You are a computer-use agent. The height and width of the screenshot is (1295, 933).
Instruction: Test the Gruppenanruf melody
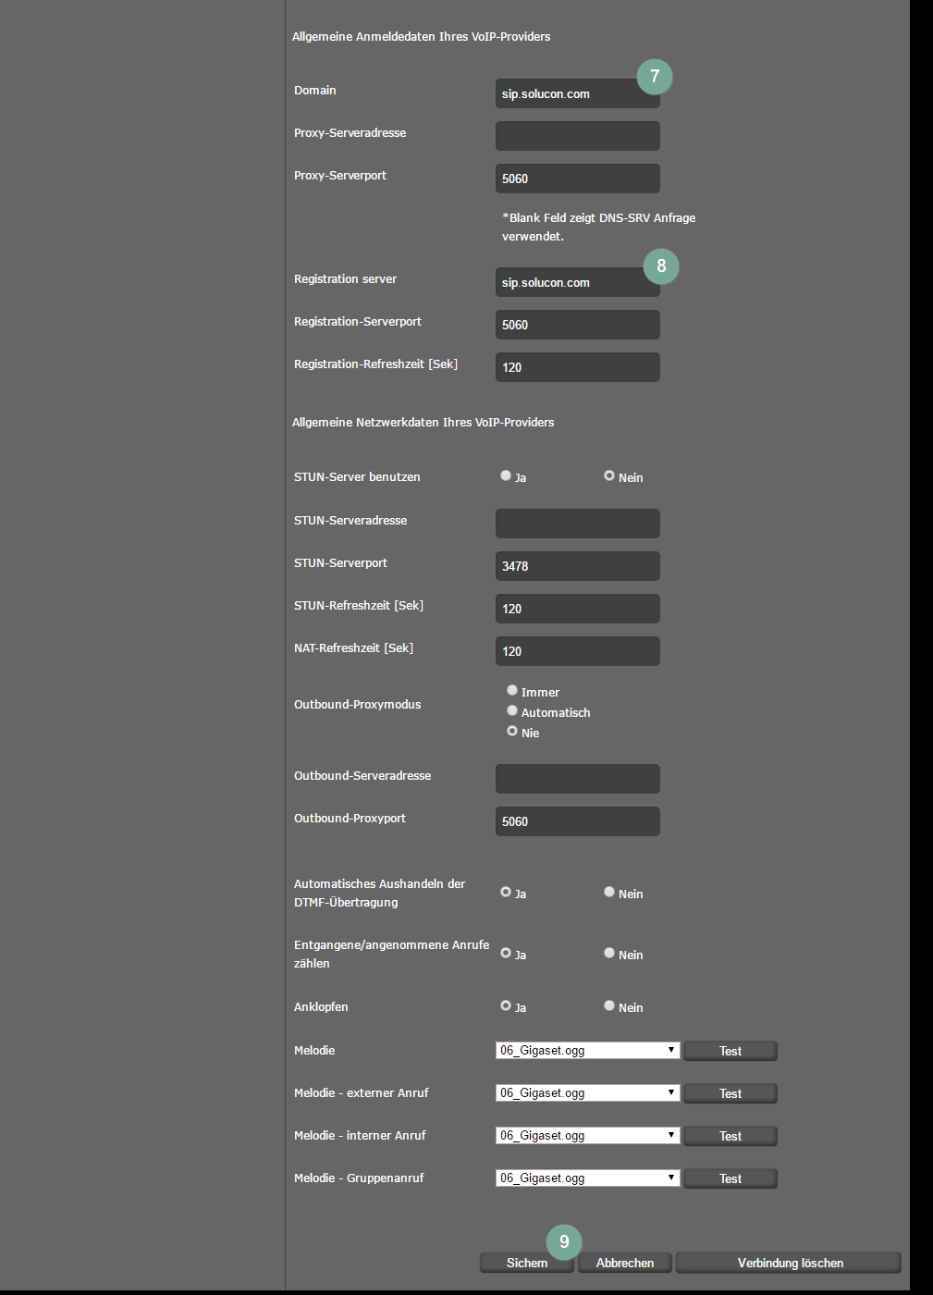coord(730,1179)
